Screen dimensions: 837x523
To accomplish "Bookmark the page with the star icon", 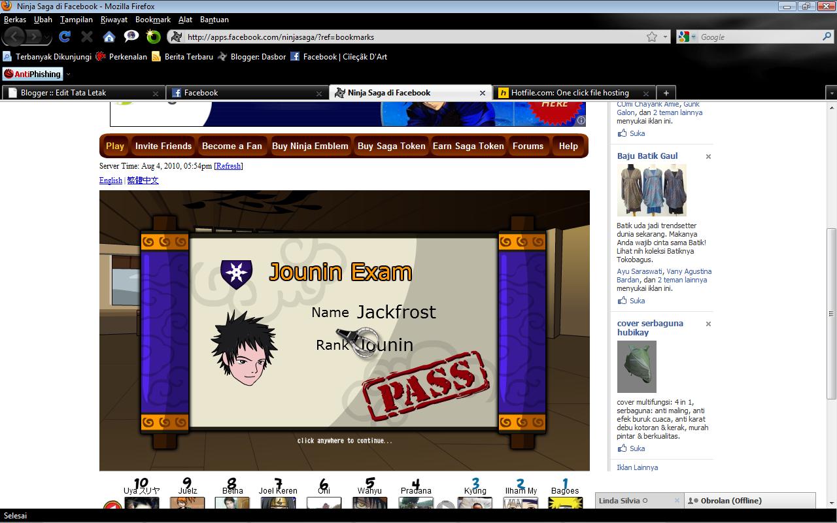I will coord(652,37).
